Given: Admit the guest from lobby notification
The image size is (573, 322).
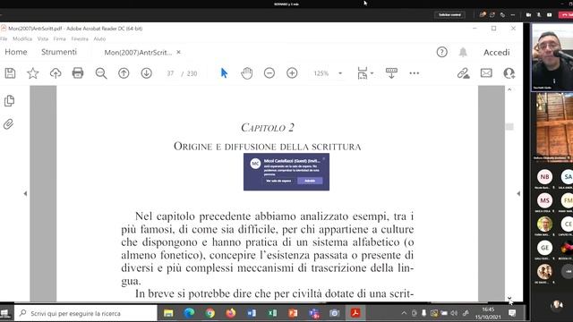Looking at the screenshot, I should [x=310, y=181].
